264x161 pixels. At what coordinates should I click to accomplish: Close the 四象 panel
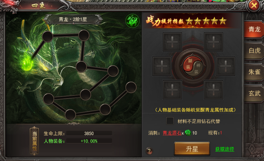(x=254, y=5)
